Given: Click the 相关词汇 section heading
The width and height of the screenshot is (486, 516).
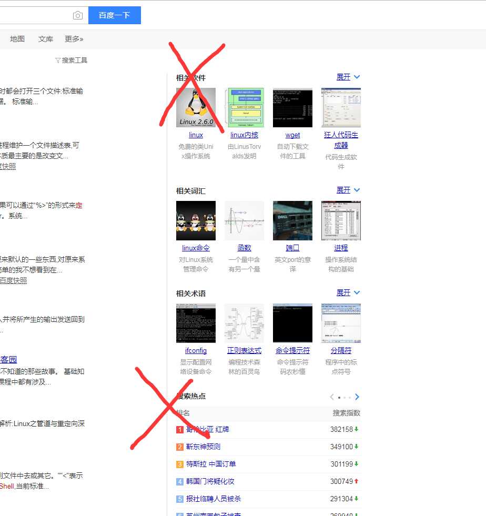Looking at the screenshot, I should tap(191, 191).
